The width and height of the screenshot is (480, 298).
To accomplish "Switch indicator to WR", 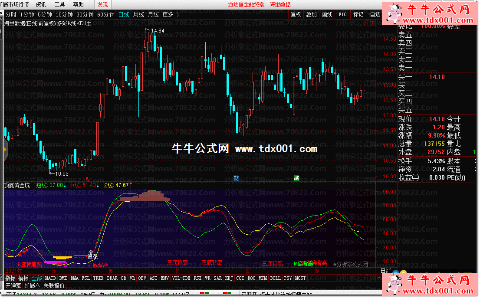I will (x=207, y=278).
